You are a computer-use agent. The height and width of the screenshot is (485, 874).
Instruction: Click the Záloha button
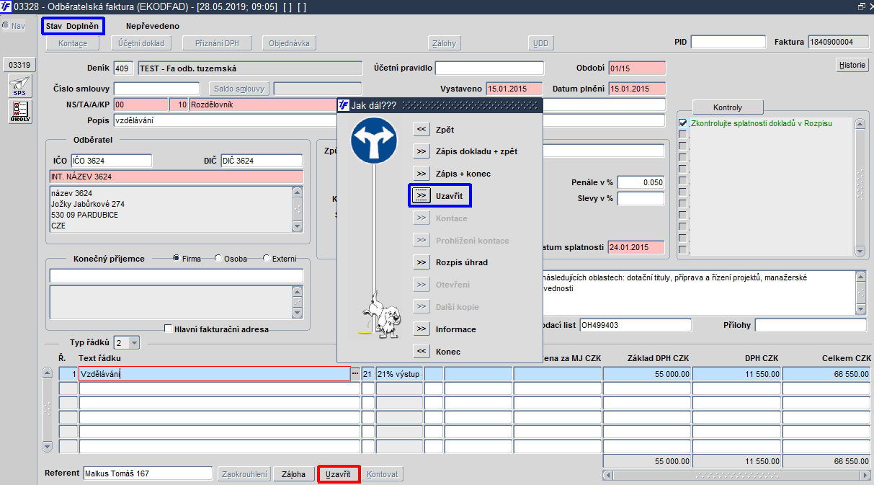[293, 474]
